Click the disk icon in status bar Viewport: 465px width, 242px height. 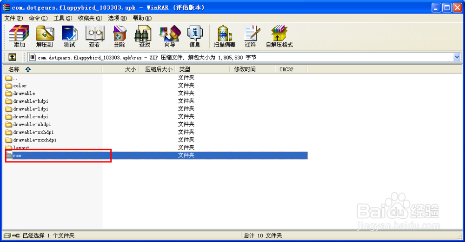pos(7,235)
